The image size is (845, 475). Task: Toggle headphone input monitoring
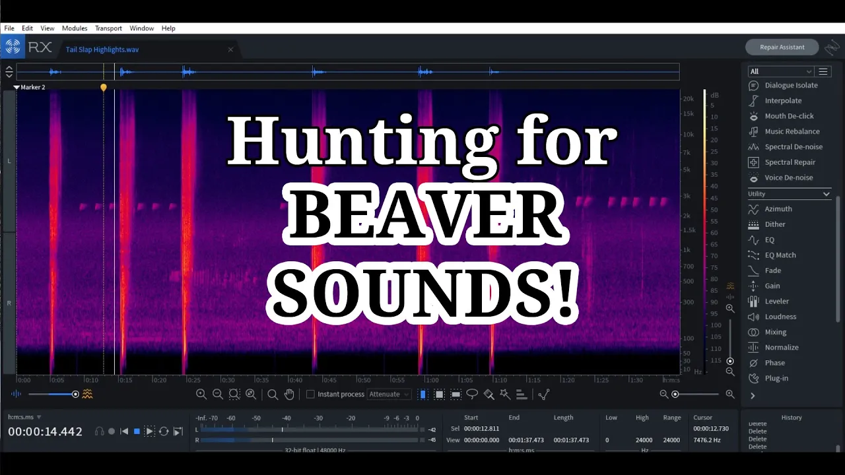[x=99, y=431]
